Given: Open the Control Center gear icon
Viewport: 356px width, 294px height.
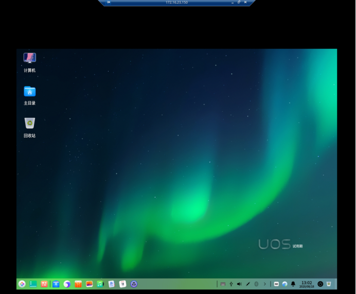Looking at the screenshot, I should click(134, 284).
